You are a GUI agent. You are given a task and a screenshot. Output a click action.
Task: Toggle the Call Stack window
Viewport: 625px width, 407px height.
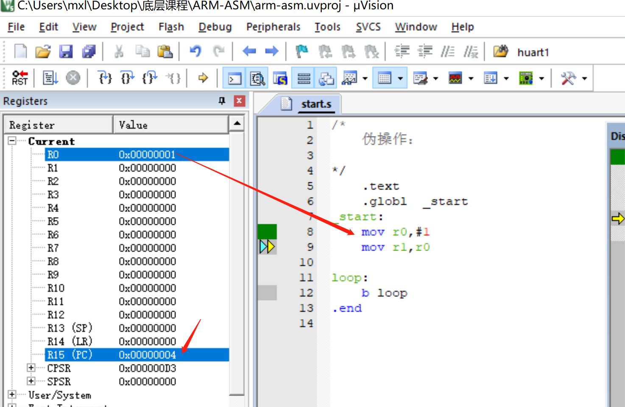coord(326,78)
